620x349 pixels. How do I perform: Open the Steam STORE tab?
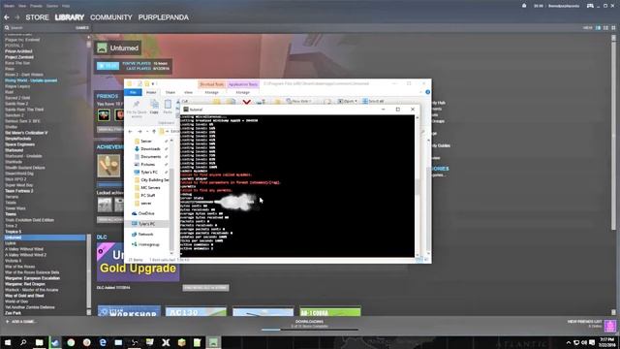[37, 17]
